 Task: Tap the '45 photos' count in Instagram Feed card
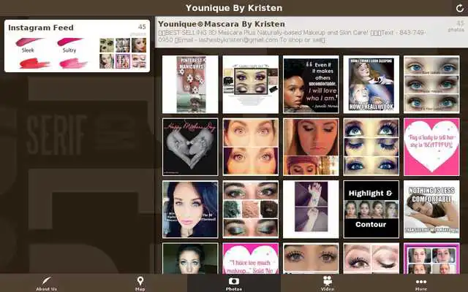tap(140, 29)
